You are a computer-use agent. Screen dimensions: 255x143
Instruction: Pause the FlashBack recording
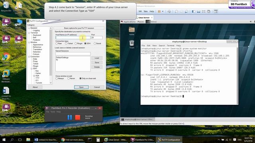point(70,117)
